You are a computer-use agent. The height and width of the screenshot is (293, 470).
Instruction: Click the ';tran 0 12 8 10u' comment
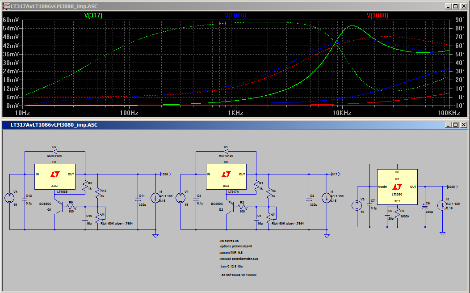[x=231, y=266]
